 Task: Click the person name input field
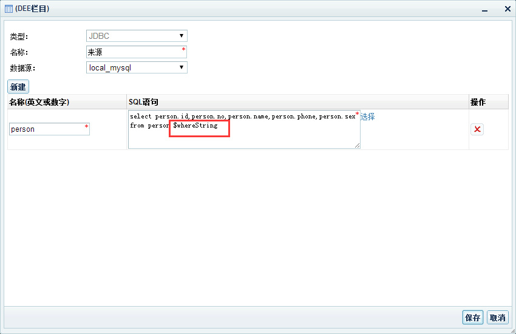(x=49, y=129)
